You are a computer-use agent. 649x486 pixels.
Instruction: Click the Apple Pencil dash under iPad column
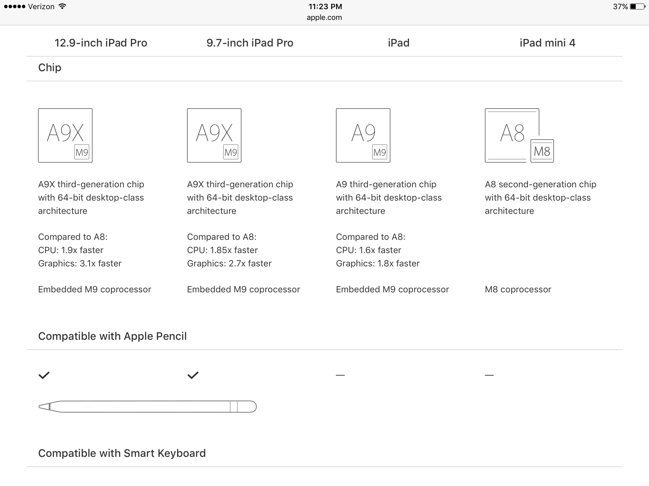(x=340, y=375)
